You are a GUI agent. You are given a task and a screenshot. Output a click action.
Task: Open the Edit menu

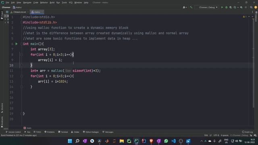12,2
